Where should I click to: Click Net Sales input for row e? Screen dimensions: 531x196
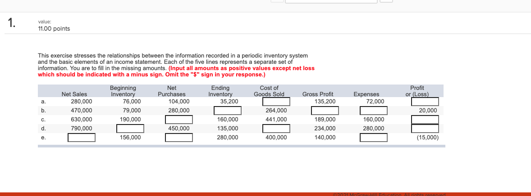pos(81,138)
